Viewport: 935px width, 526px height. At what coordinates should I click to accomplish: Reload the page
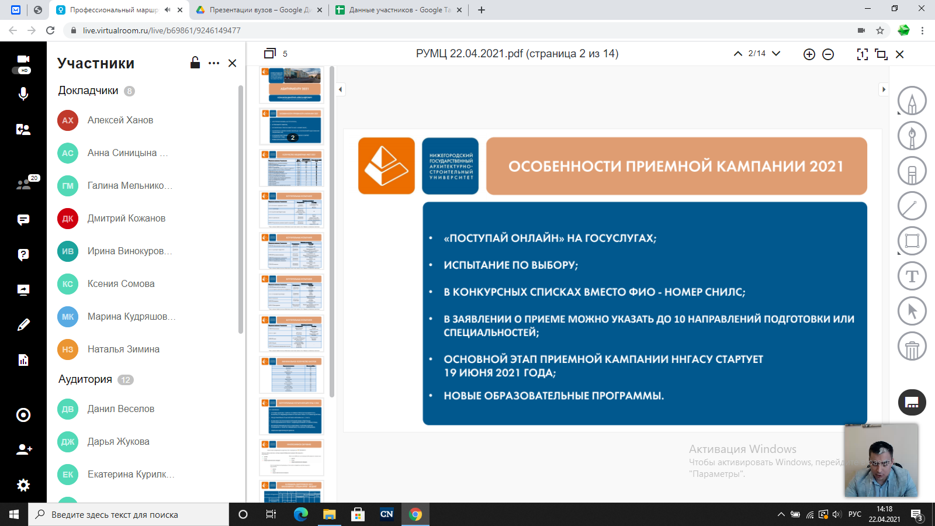pyautogui.click(x=50, y=30)
